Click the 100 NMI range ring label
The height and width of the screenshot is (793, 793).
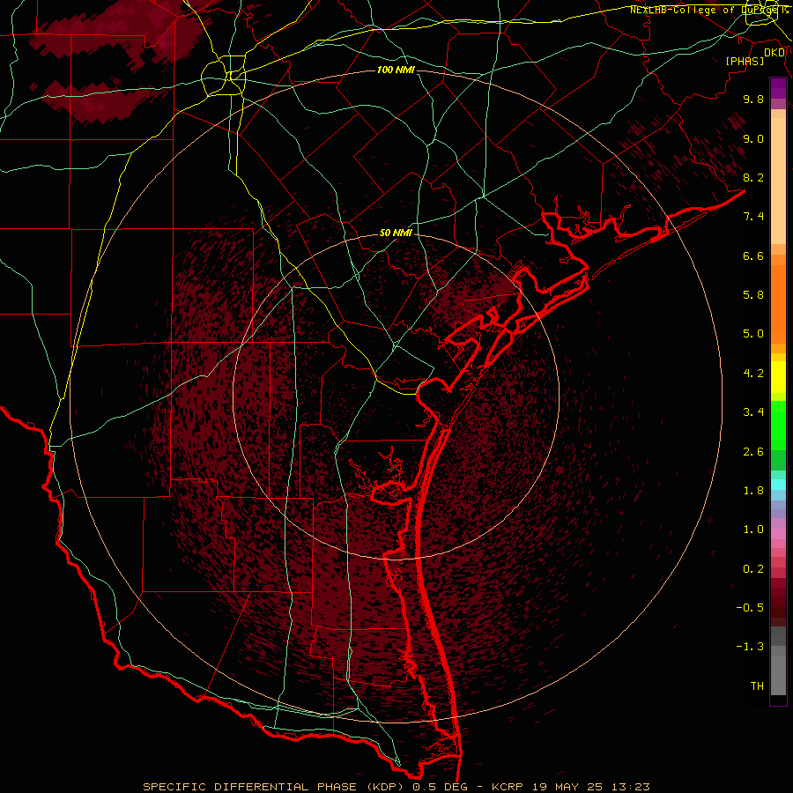click(396, 70)
